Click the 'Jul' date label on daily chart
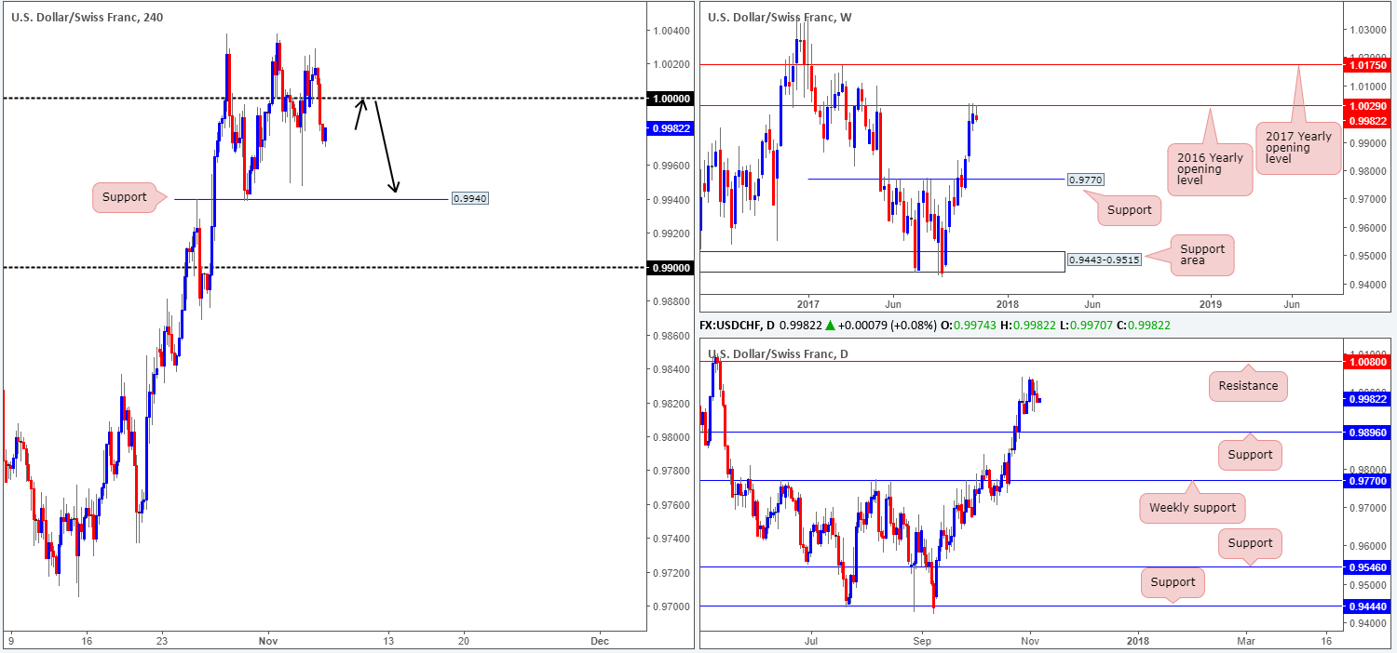Viewport: 1397px width, 653px height. pyautogui.click(x=811, y=641)
